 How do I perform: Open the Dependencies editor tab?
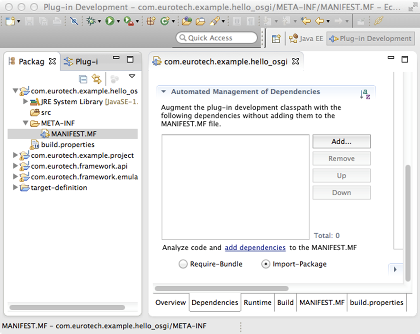tap(215, 302)
